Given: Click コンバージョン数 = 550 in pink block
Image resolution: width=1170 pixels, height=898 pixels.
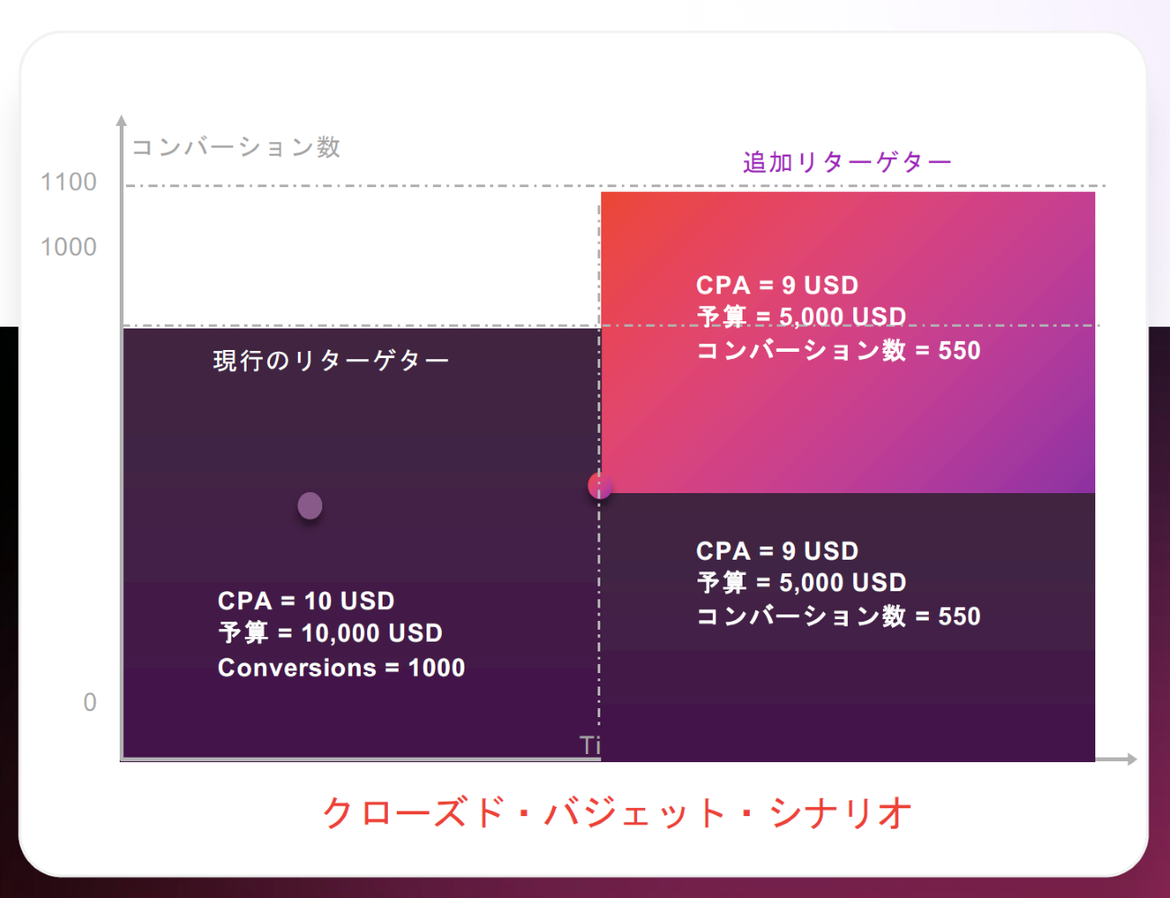Looking at the screenshot, I should tap(838, 350).
